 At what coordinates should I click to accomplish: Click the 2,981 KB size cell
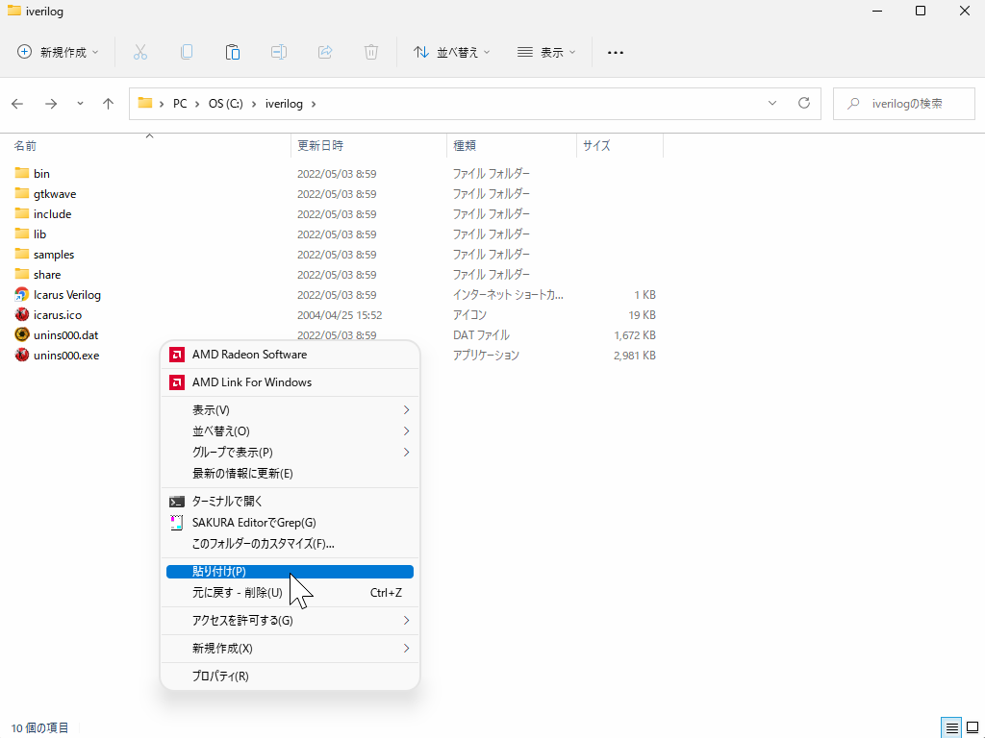tap(635, 356)
